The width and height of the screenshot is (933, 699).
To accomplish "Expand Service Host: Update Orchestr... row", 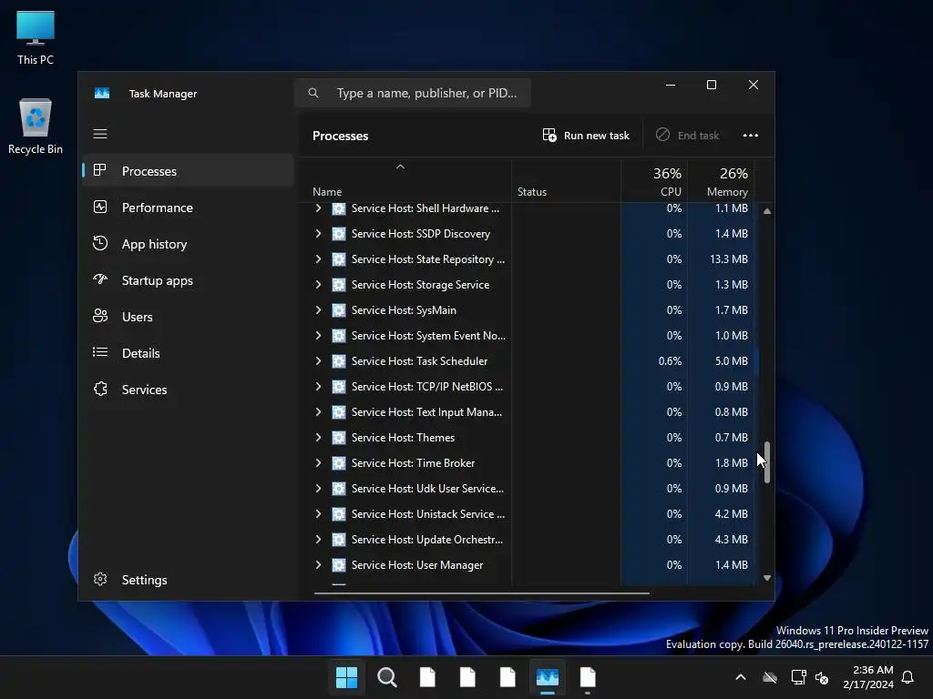I will point(318,540).
